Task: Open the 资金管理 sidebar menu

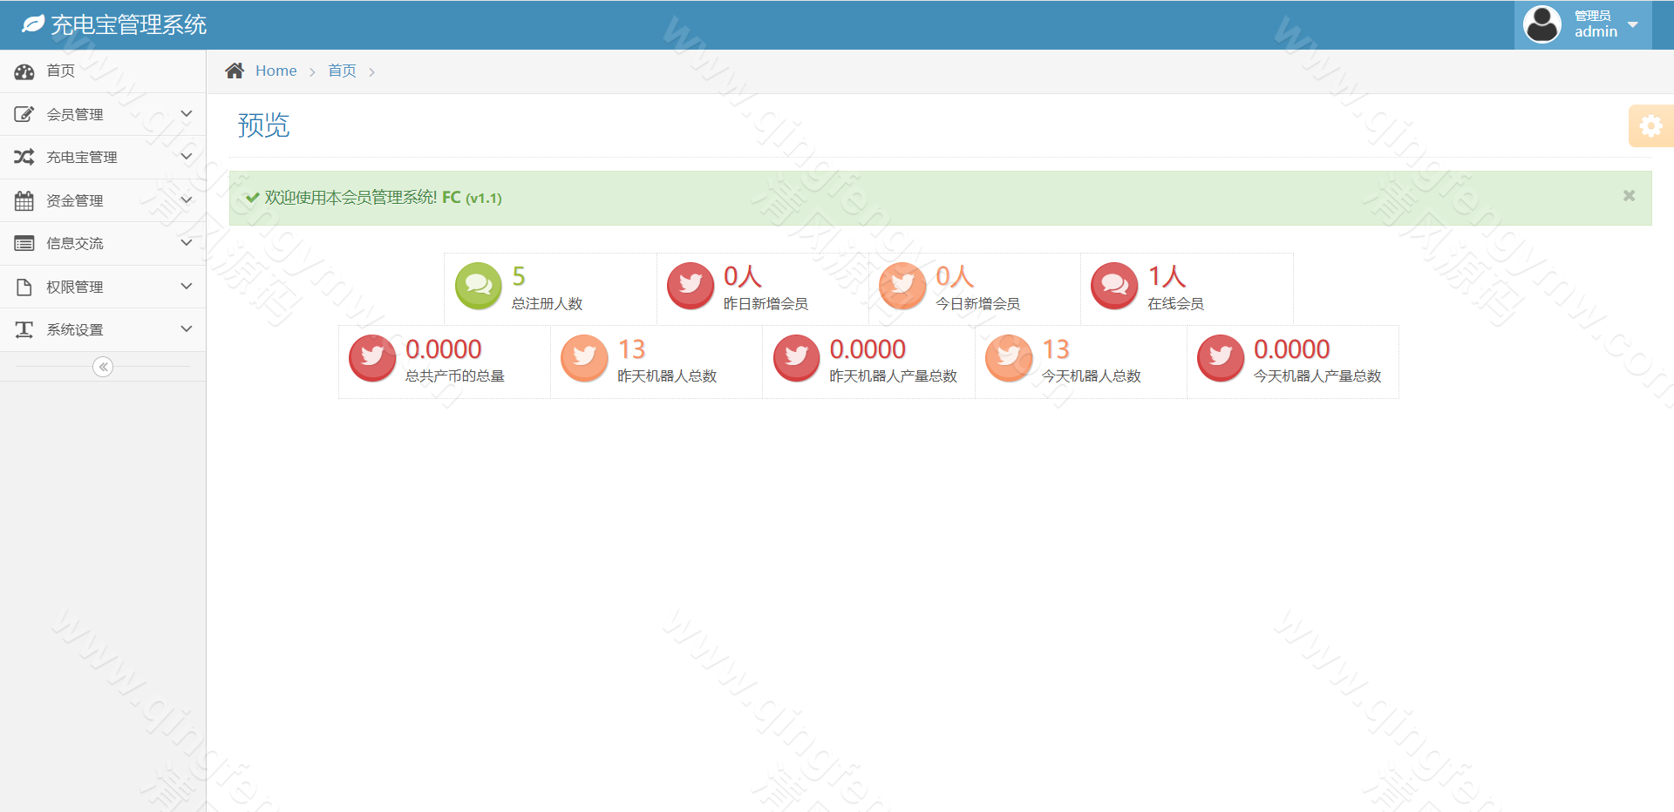Action: tap(75, 200)
